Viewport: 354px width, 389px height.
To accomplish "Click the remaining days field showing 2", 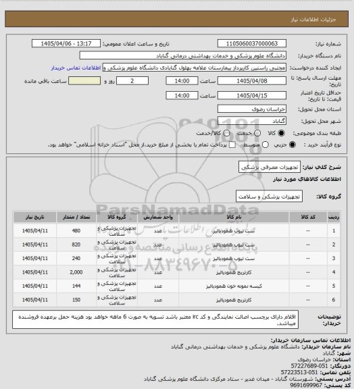I will click(132, 81).
